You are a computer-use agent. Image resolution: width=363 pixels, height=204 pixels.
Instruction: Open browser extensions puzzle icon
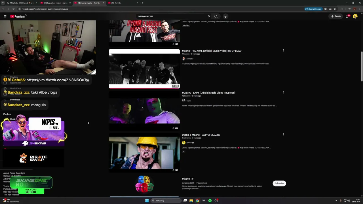click(342, 9)
